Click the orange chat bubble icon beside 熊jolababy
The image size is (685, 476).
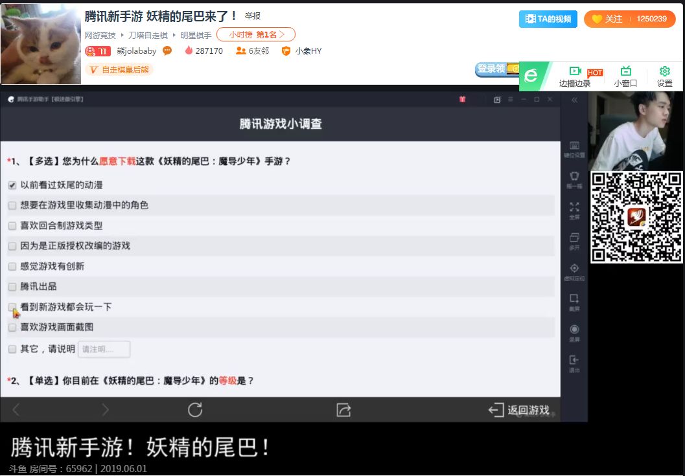pyautogui.click(x=167, y=51)
